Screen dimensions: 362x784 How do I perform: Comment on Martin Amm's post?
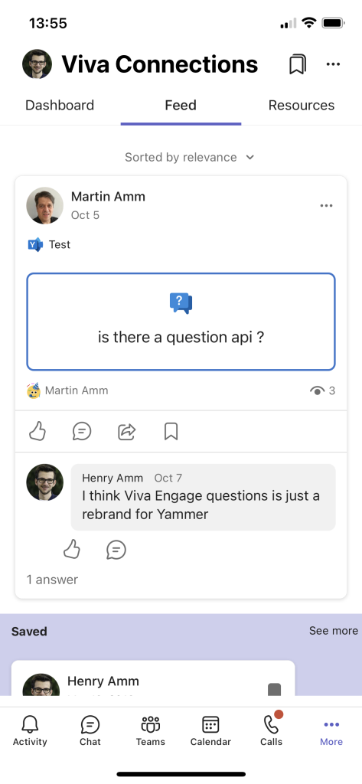click(x=81, y=431)
